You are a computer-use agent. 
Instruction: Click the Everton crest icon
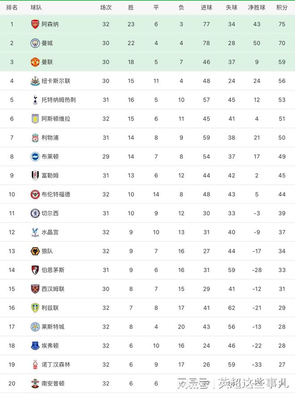point(35,346)
